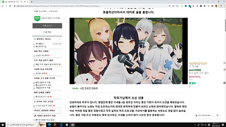This screenshot has height=127, width=226.
Task: Open the tab search chevron in title bar
Action: (x=208, y=2)
